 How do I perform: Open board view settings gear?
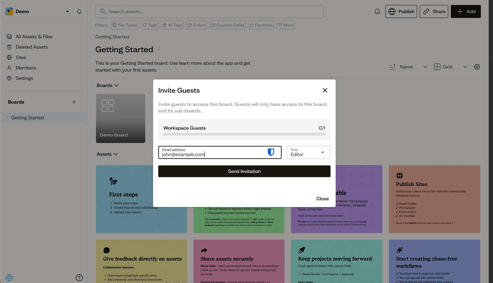(477, 67)
